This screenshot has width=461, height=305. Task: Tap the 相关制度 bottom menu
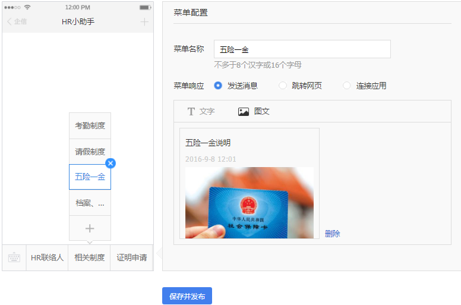(x=89, y=257)
